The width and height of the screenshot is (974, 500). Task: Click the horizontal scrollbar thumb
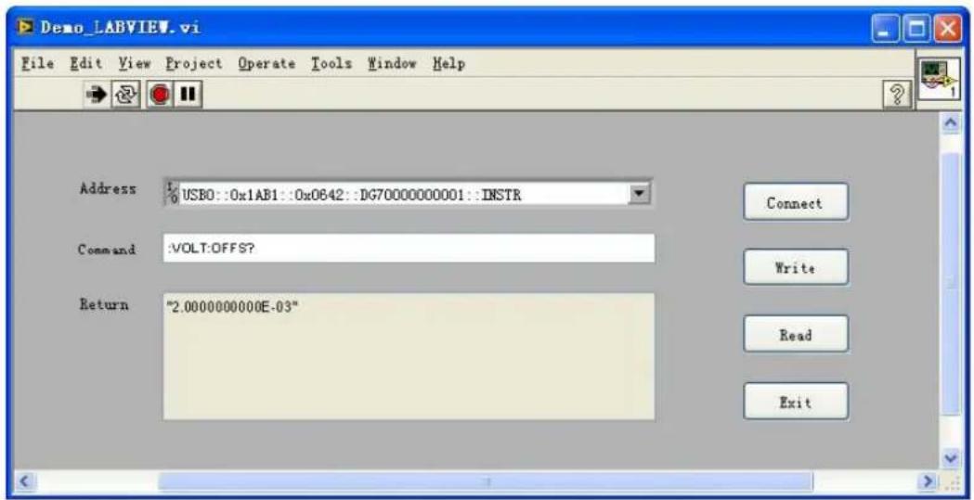pos(485,481)
